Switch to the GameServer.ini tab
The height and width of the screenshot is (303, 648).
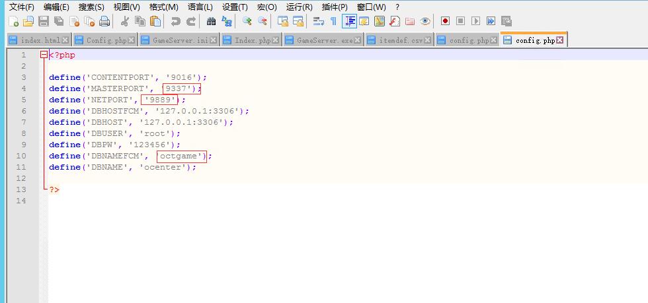click(180, 40)
